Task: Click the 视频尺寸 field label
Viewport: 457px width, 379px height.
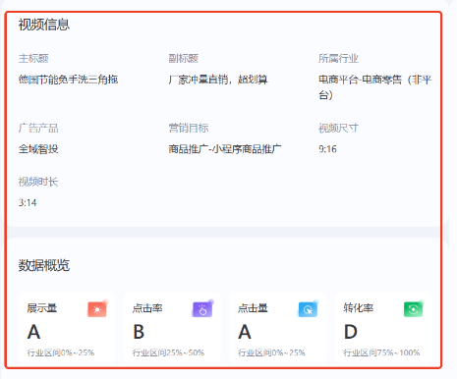Action: pos(338,128)
